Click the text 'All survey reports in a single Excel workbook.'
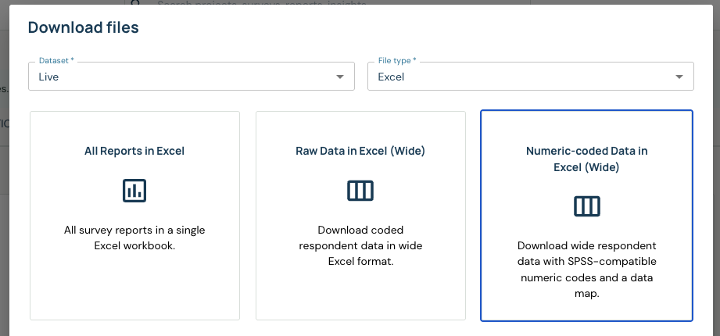 click(x=134, y=238)
